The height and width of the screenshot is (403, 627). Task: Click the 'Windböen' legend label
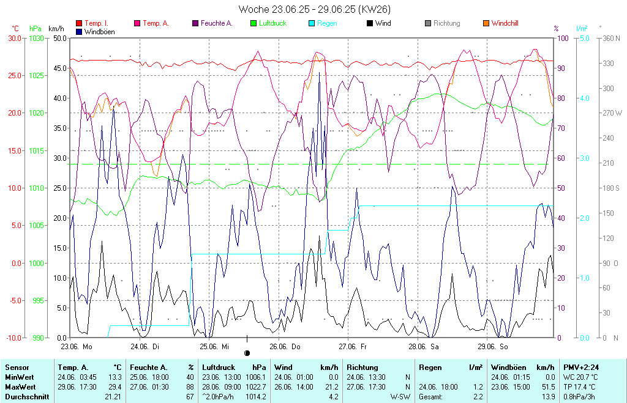click(x=100, y=32)
